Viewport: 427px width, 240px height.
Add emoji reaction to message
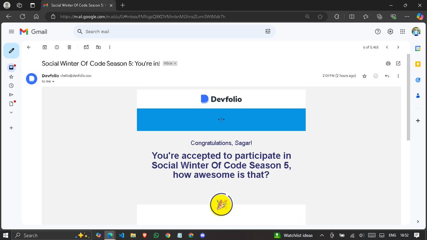click(x=376, y=76)
